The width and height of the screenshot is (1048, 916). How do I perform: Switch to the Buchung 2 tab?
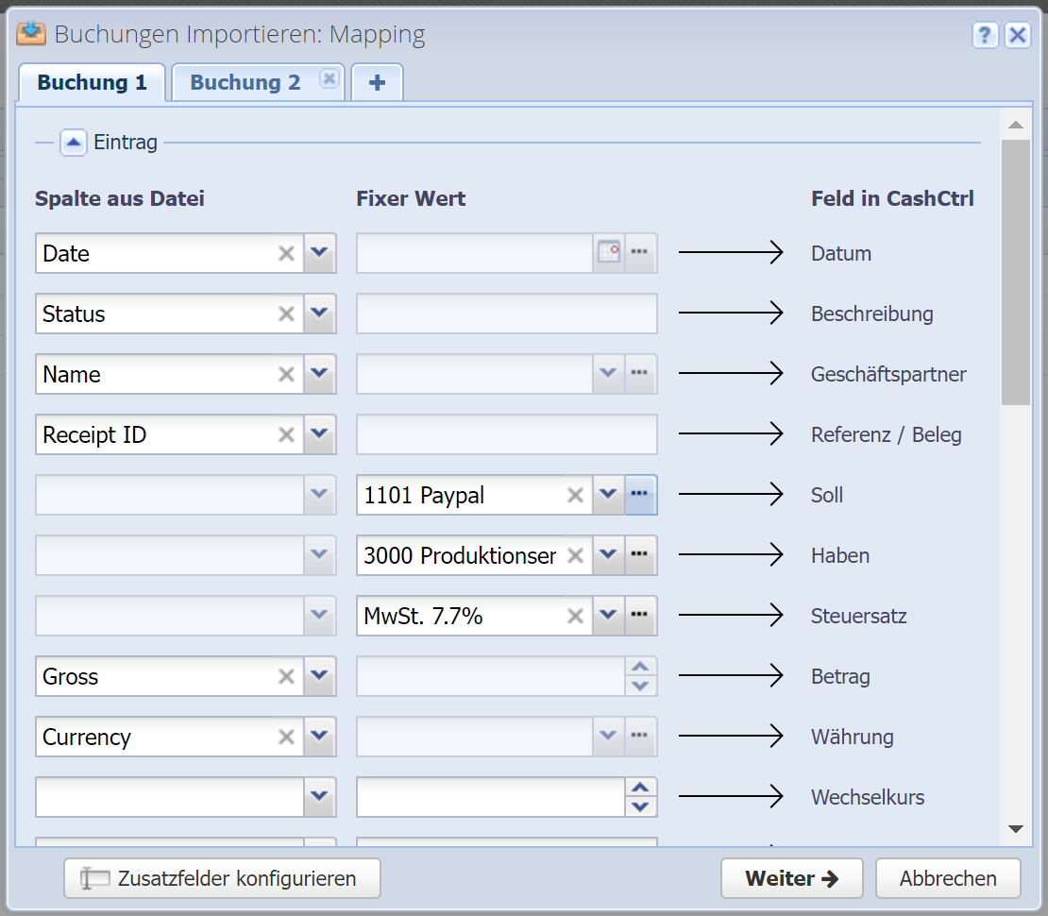click(245, 82)
